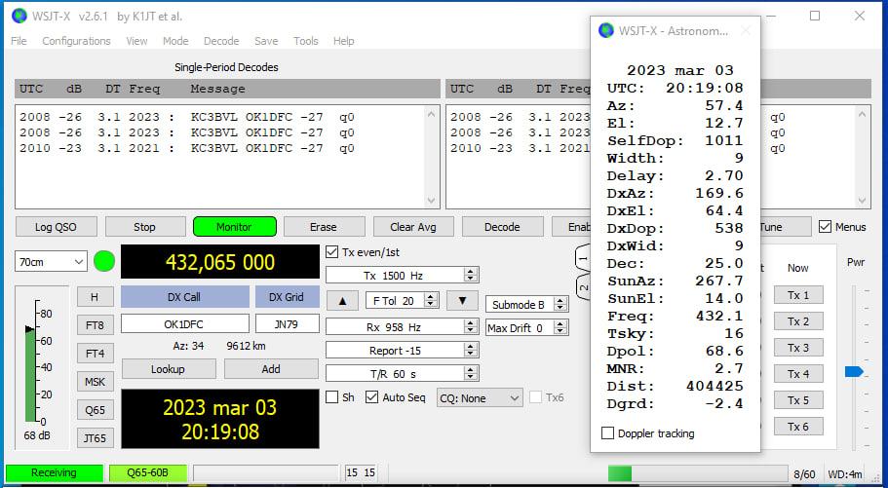Switch to JT65 mode button
This screenshot has width=888, height=488.
(96, 438)
